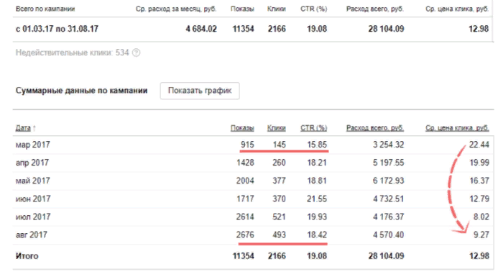Click the Итого row label
Screen dimensions: 498x272
27,255
